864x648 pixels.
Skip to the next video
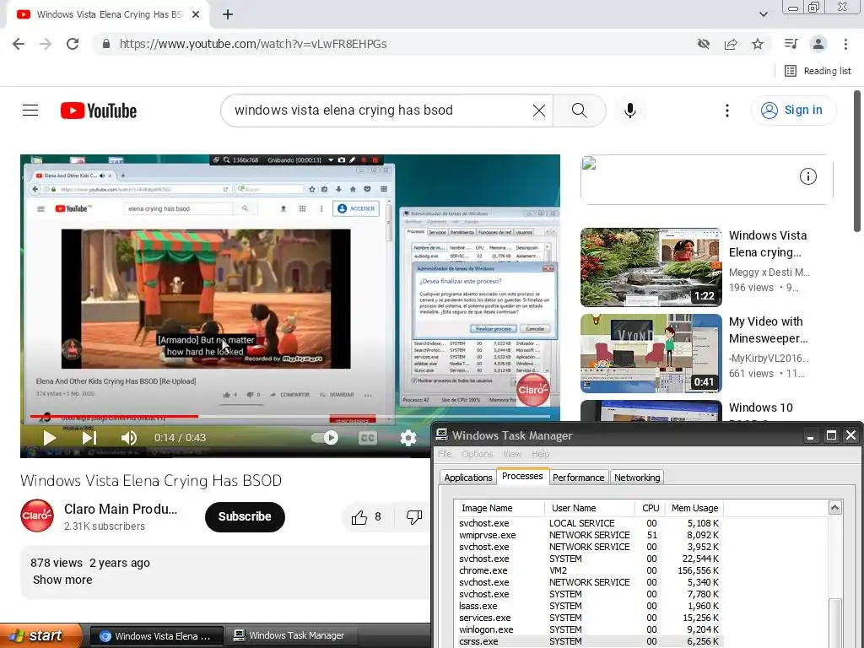89,438
